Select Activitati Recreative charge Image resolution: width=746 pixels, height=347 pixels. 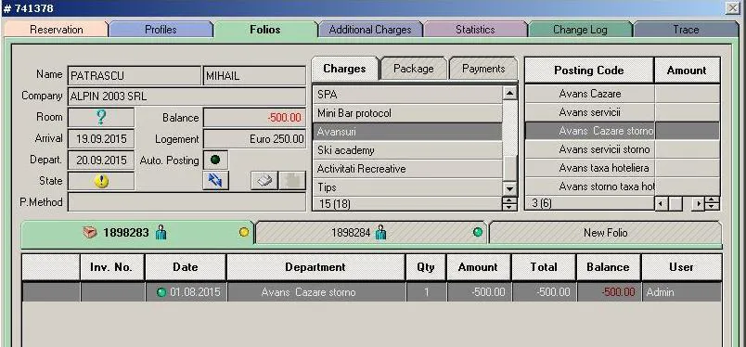(x=407, y=169)
